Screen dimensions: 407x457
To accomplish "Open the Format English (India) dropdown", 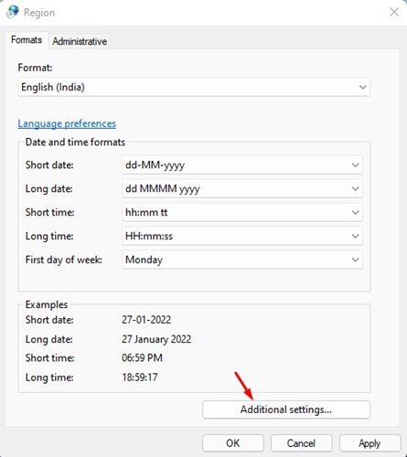I will (194, 87).
